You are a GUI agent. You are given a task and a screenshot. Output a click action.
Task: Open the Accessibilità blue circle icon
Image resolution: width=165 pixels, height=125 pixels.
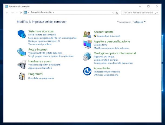(87, 71)
